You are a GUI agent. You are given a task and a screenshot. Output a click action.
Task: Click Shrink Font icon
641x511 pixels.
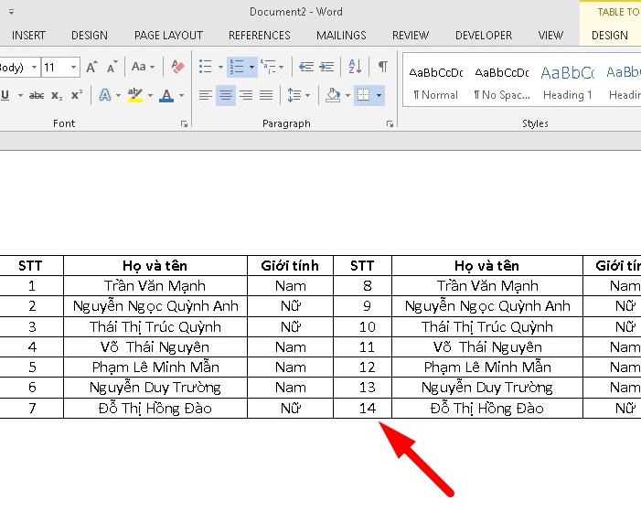point(112,67)
